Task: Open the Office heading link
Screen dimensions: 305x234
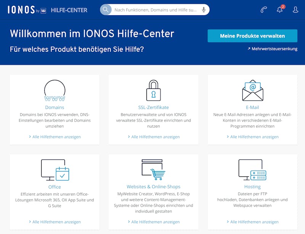Action: (x=55, y=187)
